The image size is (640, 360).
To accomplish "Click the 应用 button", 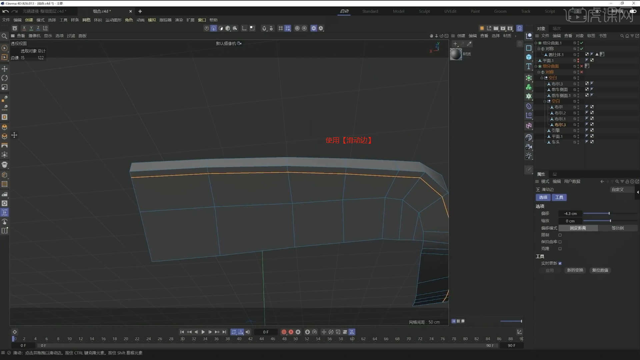I will (x=550, y=270).
